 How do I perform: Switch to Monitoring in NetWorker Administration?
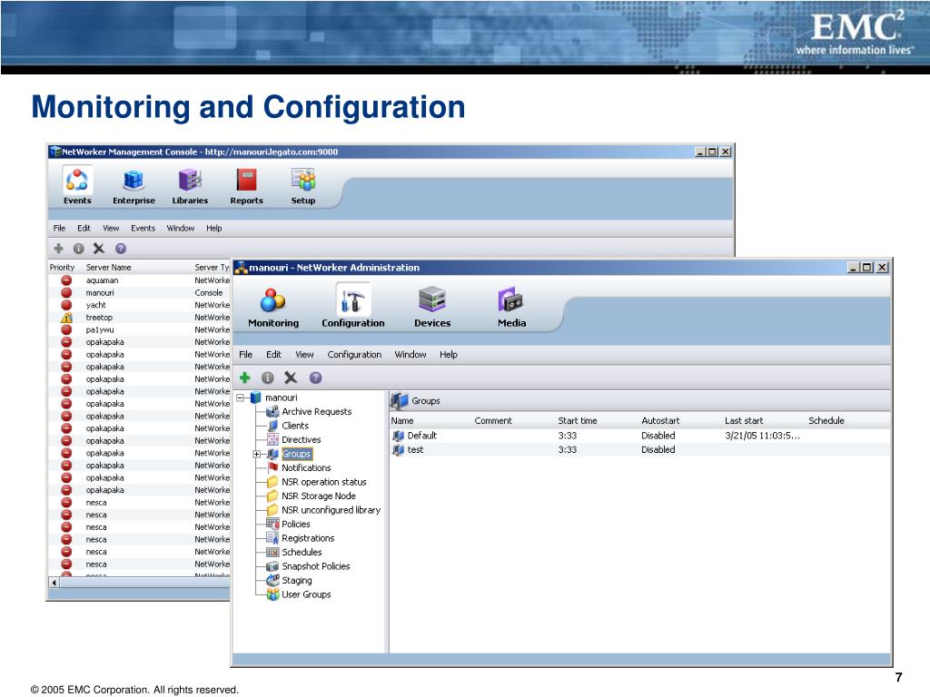[272, 308]
